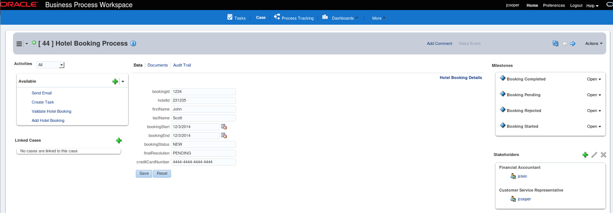Expand the Available activities arrow menu
This screenshot has height=213, width=613.
[x=123, y=81]
